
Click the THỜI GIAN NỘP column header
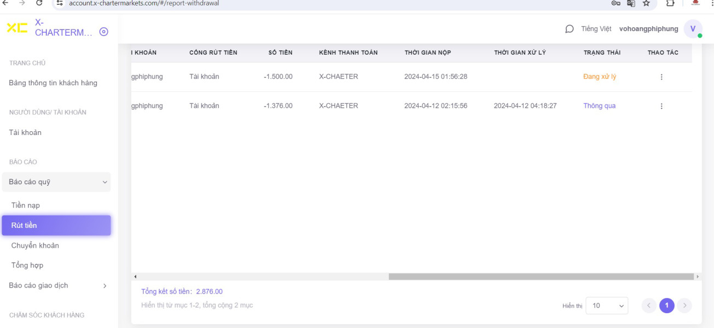pos(428,53)
